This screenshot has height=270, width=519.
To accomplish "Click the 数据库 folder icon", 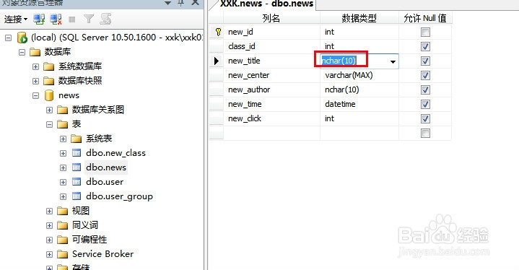I will pyautogui.click(x=35, y=52).
